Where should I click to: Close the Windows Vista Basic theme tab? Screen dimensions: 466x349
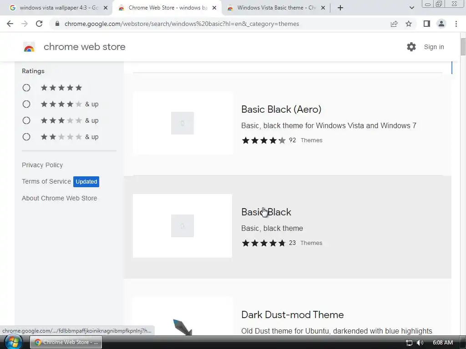click(323, 8)
